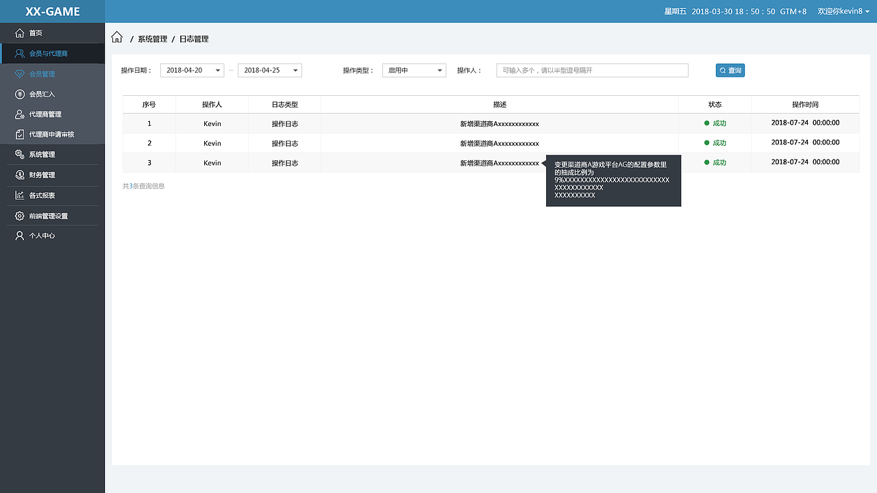
Task: Click the 会员汇入 yen coin icon
Action: [x=19, y=94]
